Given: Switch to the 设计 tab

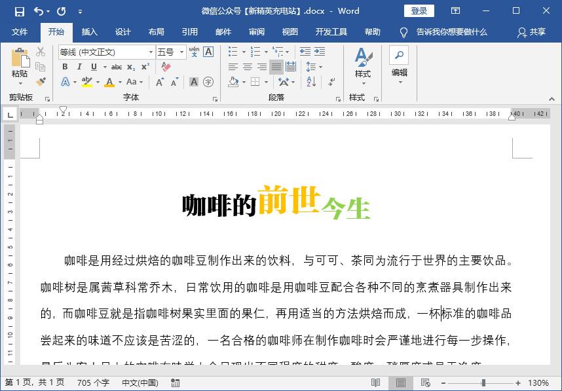Looking at the screenshot, I should click(123, 32).
